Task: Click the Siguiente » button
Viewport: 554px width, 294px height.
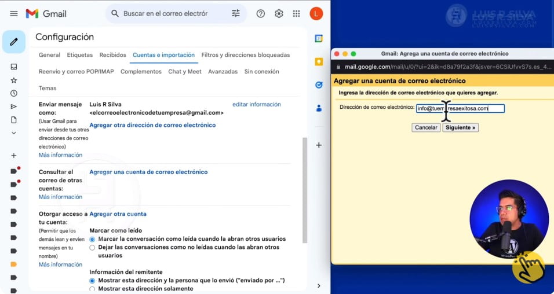Action: coord(460,128)
